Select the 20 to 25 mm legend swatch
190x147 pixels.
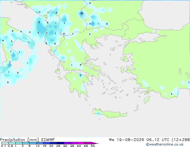pyautogui.click(x=53, y=143)
